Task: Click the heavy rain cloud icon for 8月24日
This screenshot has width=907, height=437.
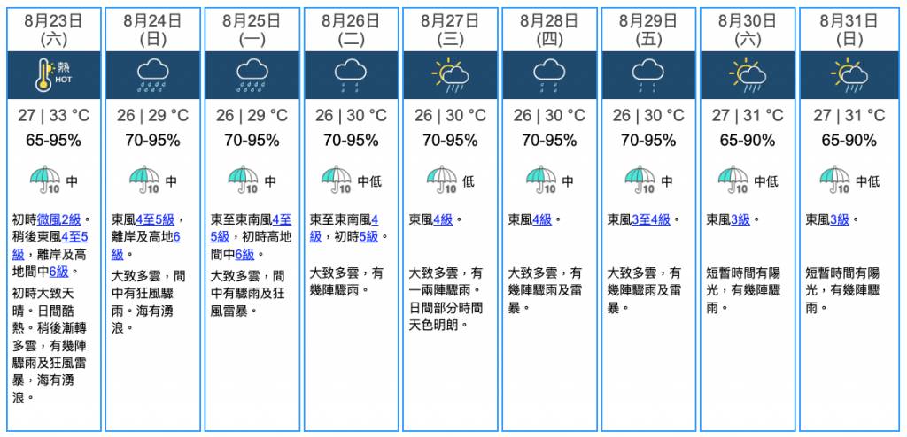Action: tap(152, 77)
